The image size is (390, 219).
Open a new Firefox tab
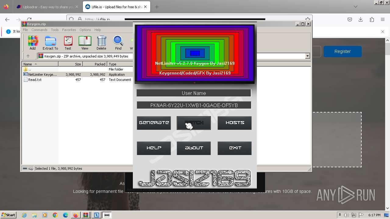click(157, 7)
